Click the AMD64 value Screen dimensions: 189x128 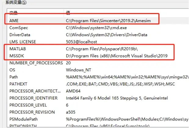coord(73,91)
